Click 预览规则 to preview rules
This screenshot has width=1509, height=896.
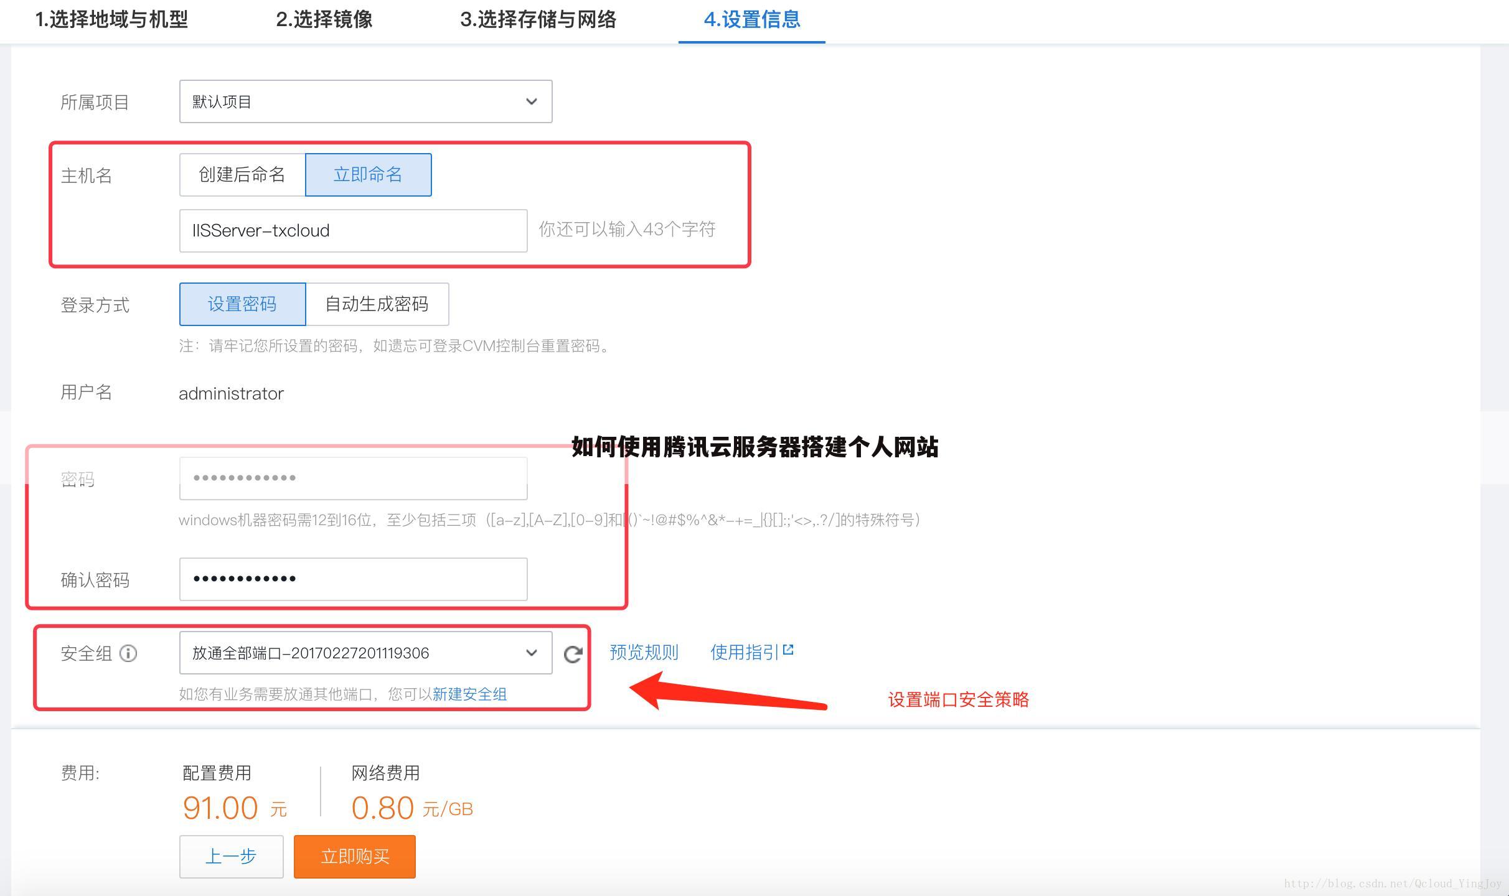click(644, 652)
